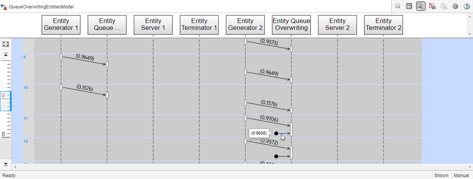This screenshot has height=179, width=473.
Task: Select the Entity Terminator 2 lifeline header
Action: pos(384,25)
